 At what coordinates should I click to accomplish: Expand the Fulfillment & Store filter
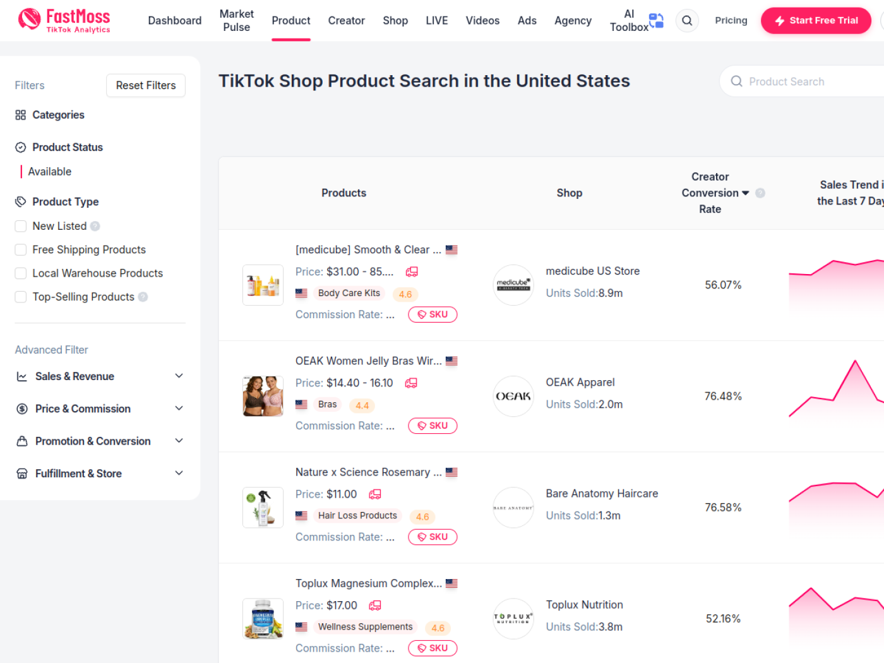pyautogui.click(x=100, y=474)
